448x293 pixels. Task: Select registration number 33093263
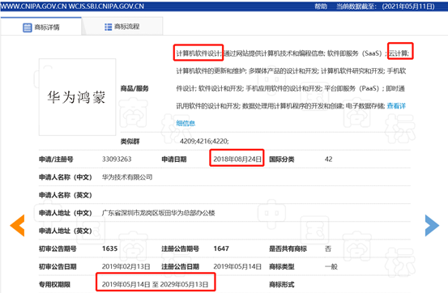(x=117, y=159)
